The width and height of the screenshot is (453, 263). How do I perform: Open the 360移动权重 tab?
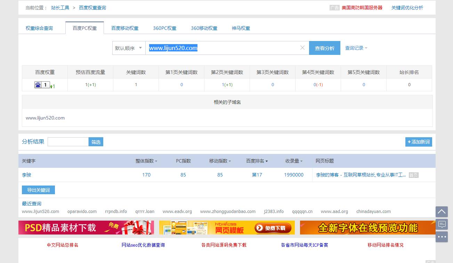click(x=204, y=28)
